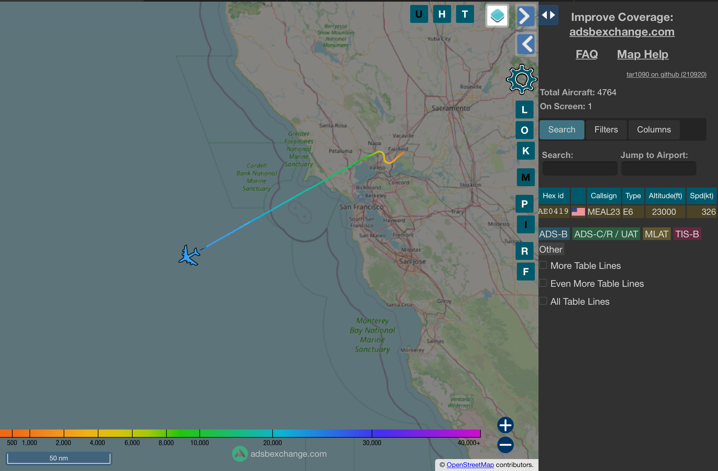Screen dimensions: 718x471
Task: Collapse sidebar with left chevron button
Action: tap(526, 44)
